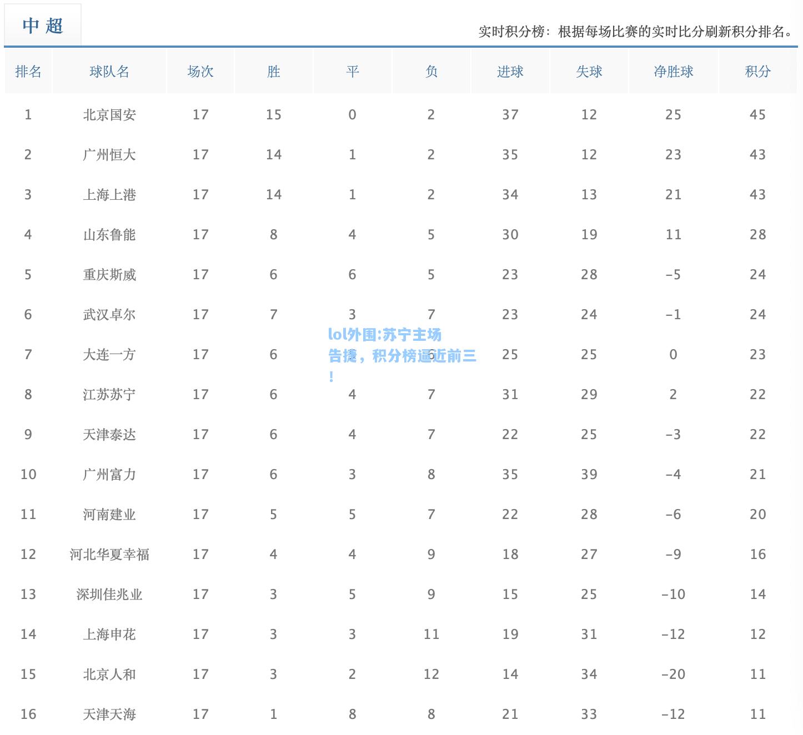Click 北京国安 wins value 15
803x735 pixels.
coord(274,115)
